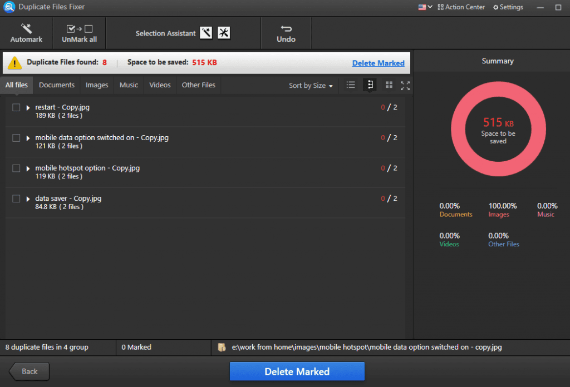Click '8 duplicate files in 4 group' status

(47, 347)
